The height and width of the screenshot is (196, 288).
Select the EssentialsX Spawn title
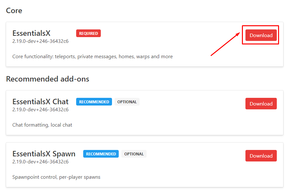pos(44,154)
